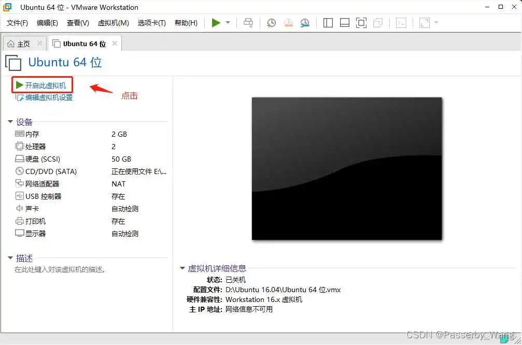Click Workstation 16.x 虚拟机 compatibility text
522x345 pixels.
[x=264, y=299]
